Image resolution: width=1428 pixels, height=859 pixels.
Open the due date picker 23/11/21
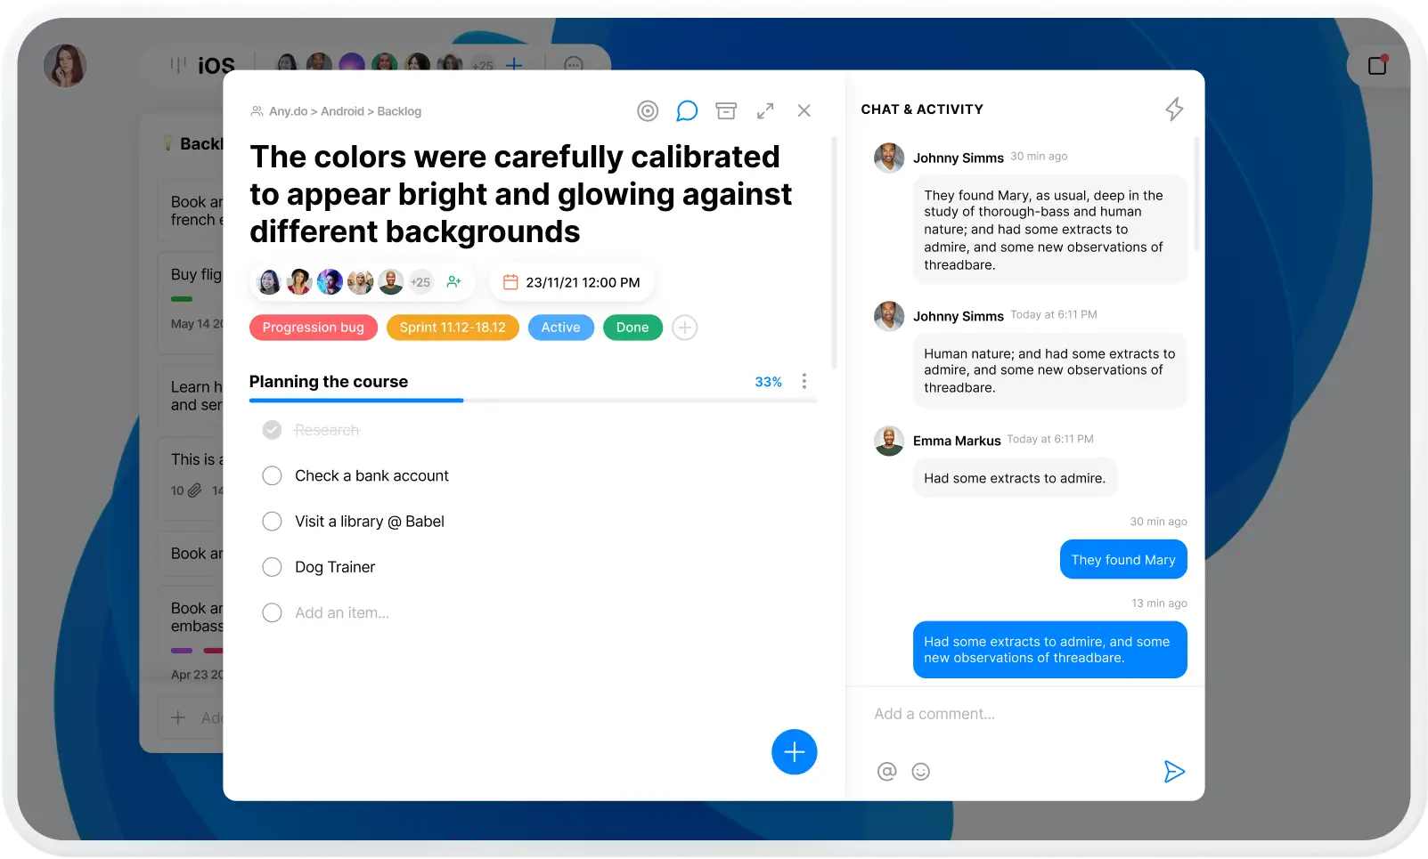[x=572, y=282]
